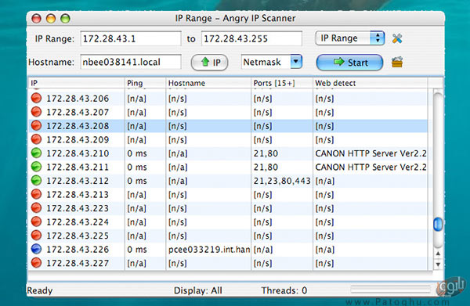
Task: Click the blue status icon for 172.28.43.226
Action: point(36,249)
